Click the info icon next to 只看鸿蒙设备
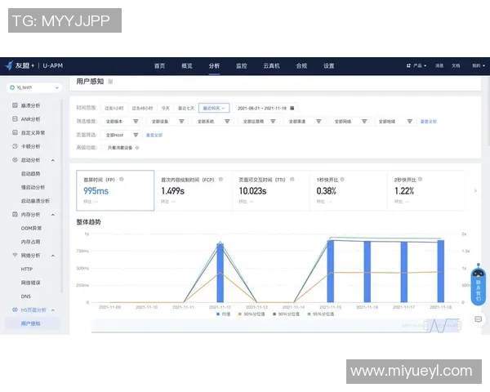The width and height of the screenshot is (490, 392). (x=137, y=148)
